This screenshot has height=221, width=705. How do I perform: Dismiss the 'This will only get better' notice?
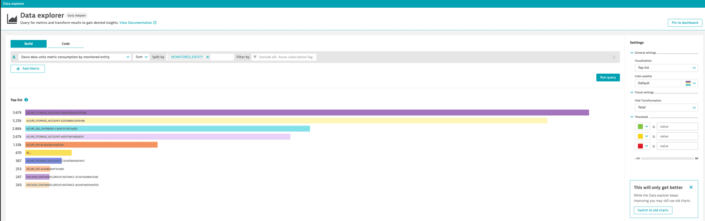coord(691,188)
